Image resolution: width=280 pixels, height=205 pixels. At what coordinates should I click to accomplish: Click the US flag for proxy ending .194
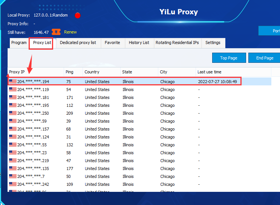click(x=13, y=82)
